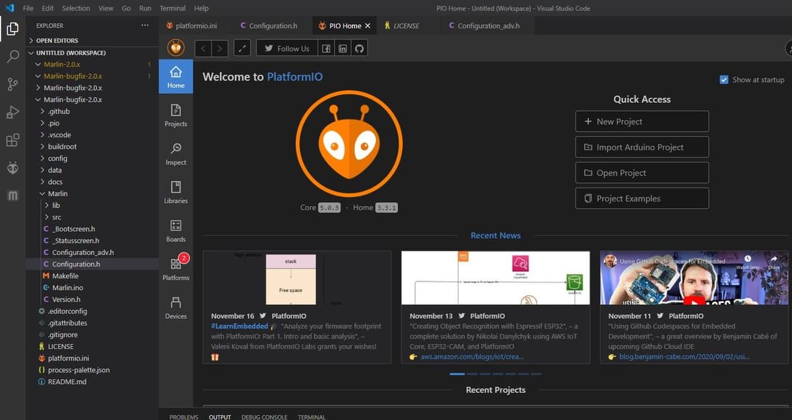Viewport: 792px width, 420px height.
Task: Open Boards in PIO sidebar
Action: pos(176,230)
